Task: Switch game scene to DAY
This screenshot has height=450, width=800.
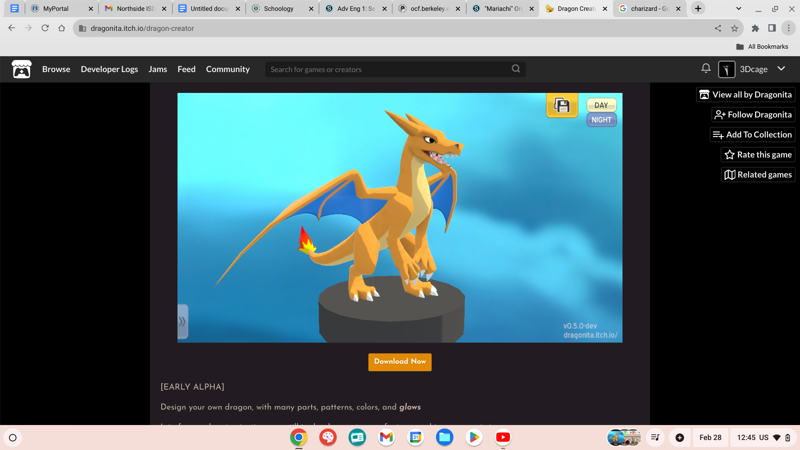Action: [601, 105]
